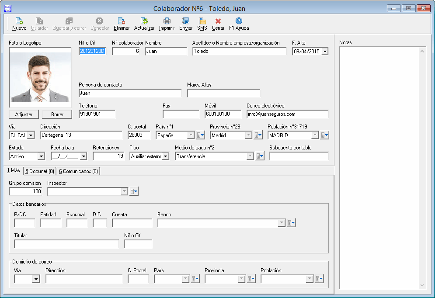The height and width of the screenshot is (298, 435).
Task: Click the Dirección field Cartagena, 13
Action: [x=81, y=135]
